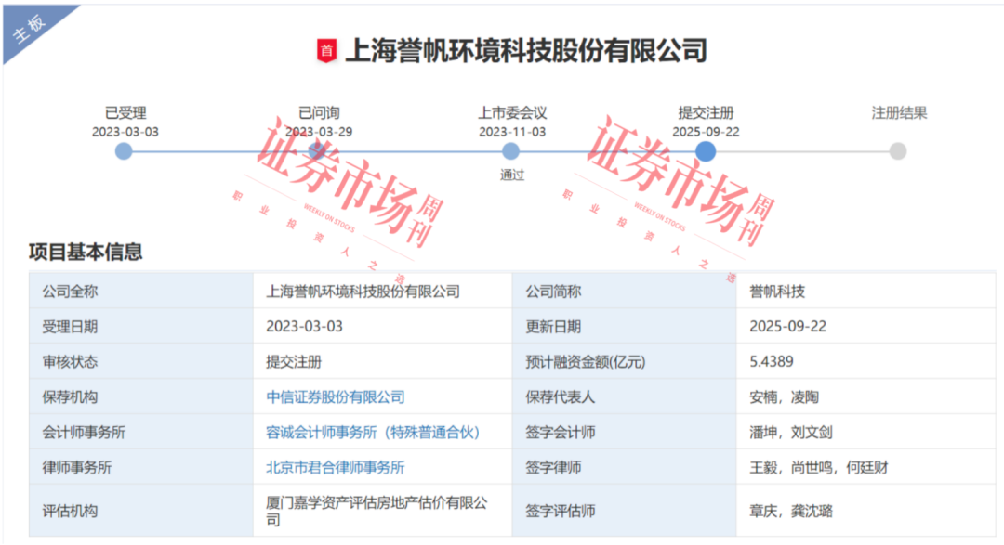Open 容诚会计师事务所（特殊普通合伙） link
Screen dimensions: 1004x545
point(374,433)
